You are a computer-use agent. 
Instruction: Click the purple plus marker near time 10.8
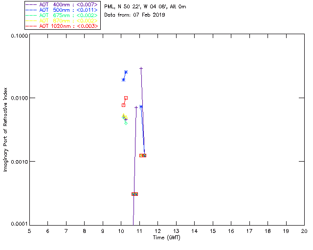(x=136, y=107)
